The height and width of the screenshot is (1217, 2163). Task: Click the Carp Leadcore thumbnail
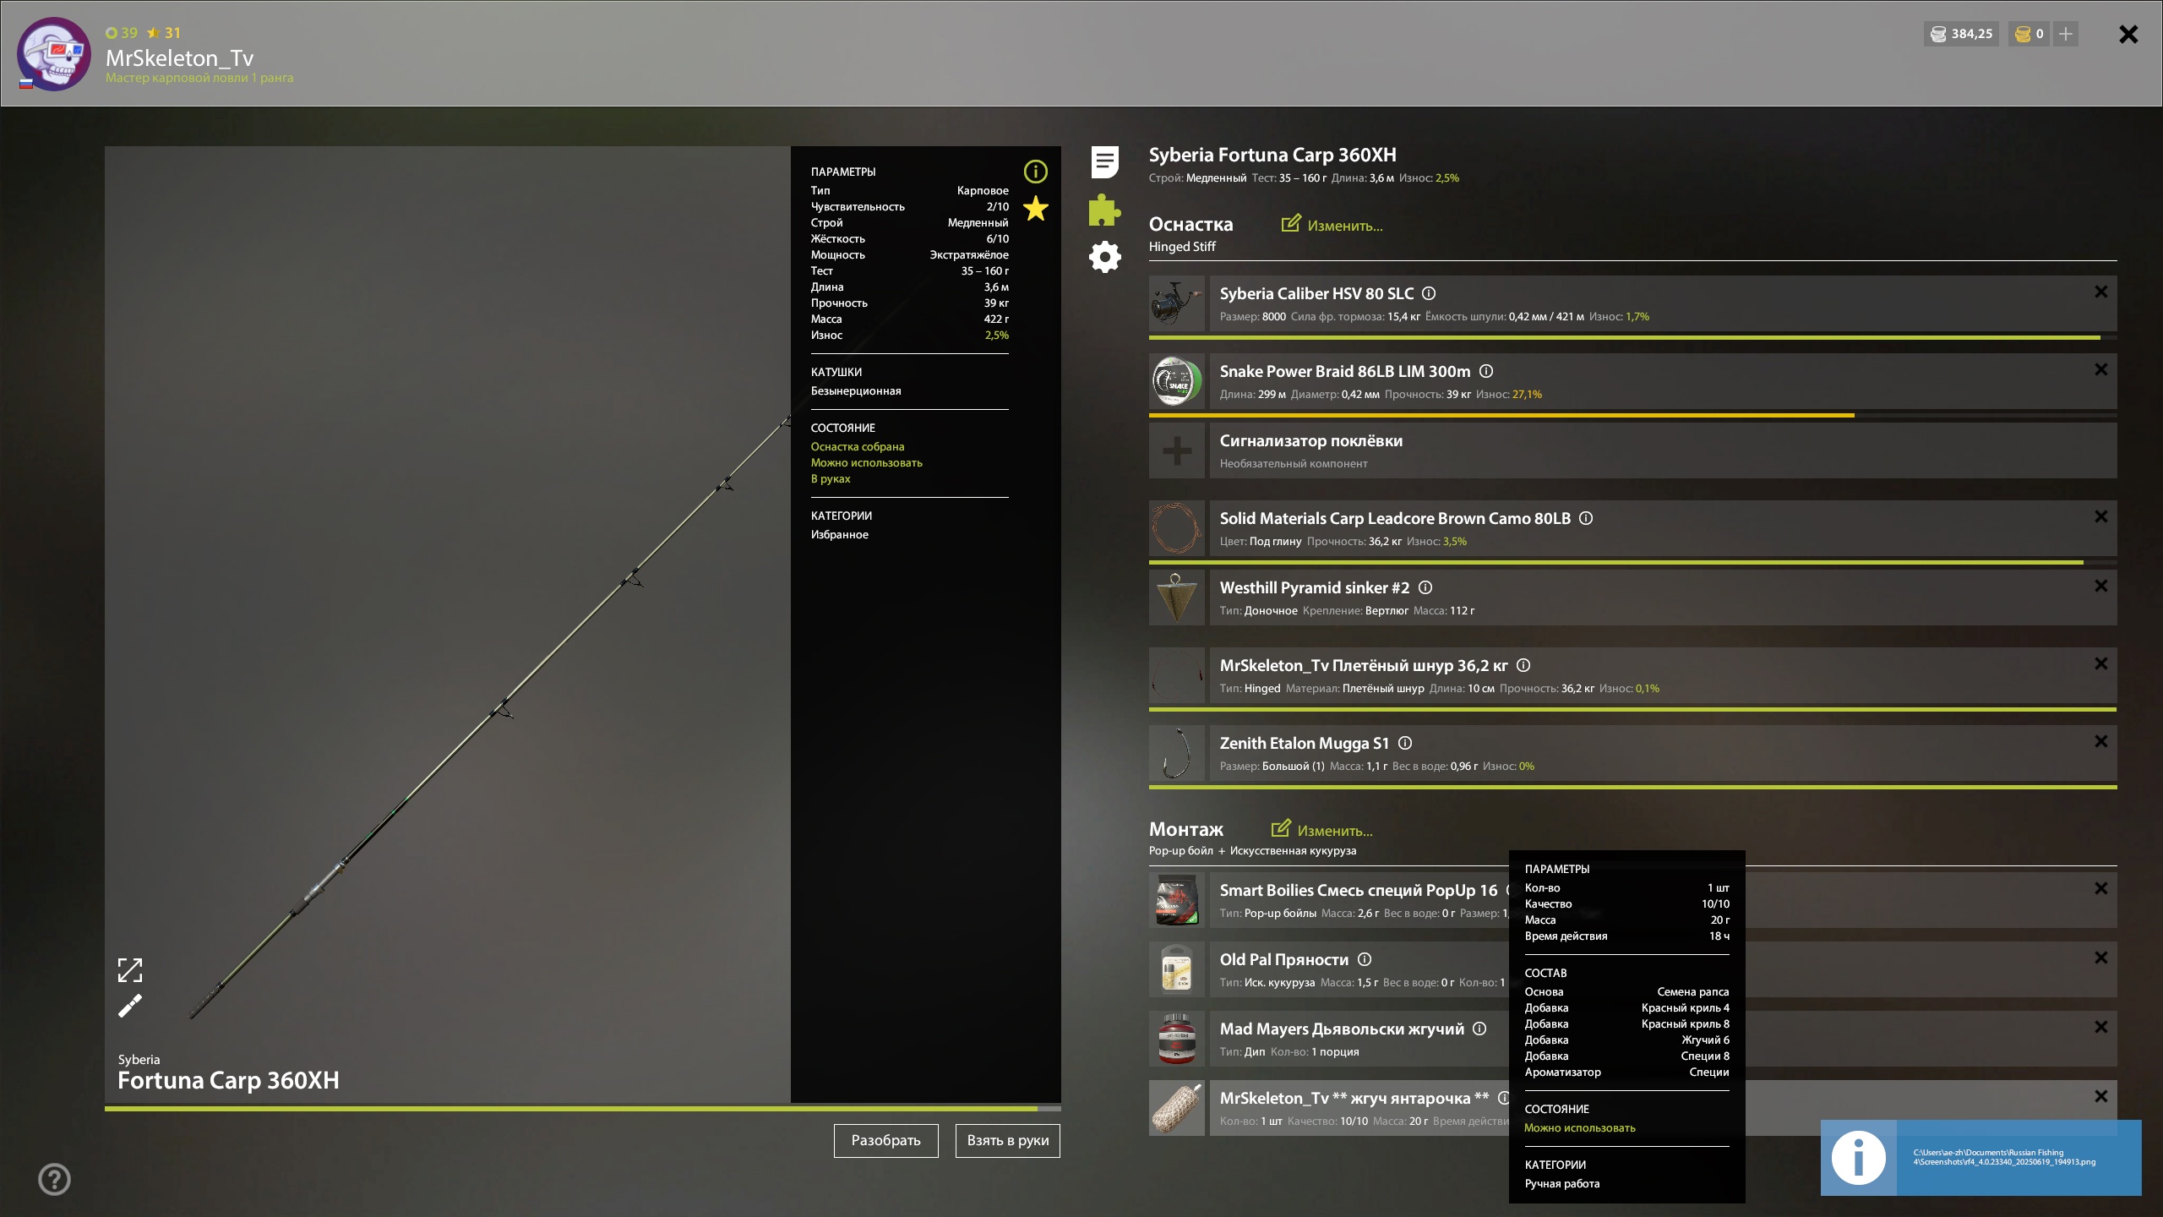tap(1177, 528)
